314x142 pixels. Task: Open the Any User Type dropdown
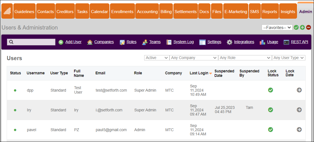pos(289,58)
